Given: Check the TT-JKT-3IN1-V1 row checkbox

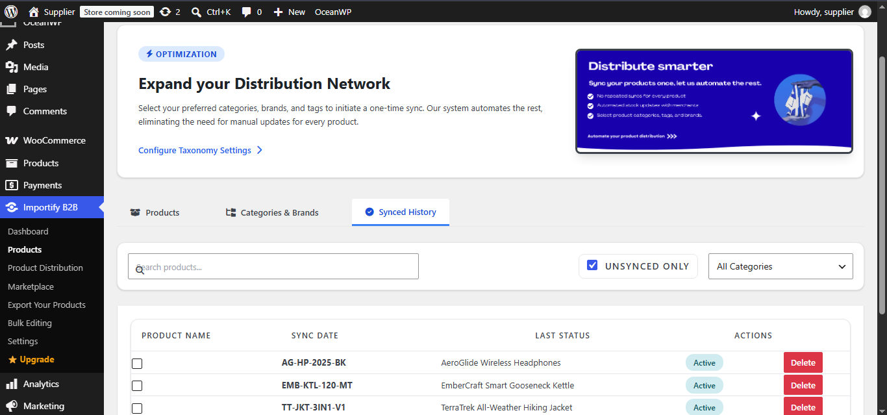Looking at the screenshot, I should pos(137,409).
